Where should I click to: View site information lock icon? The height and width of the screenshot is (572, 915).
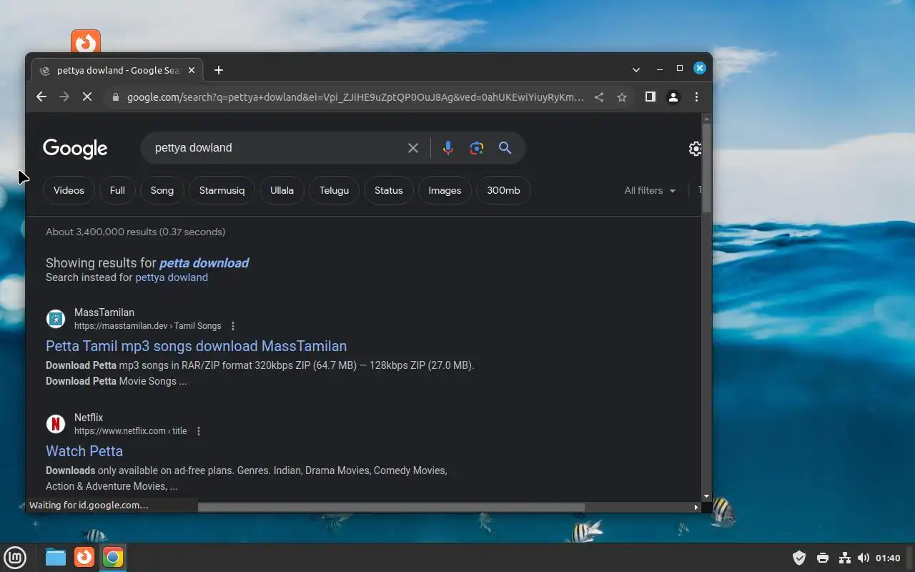point(115,97)
